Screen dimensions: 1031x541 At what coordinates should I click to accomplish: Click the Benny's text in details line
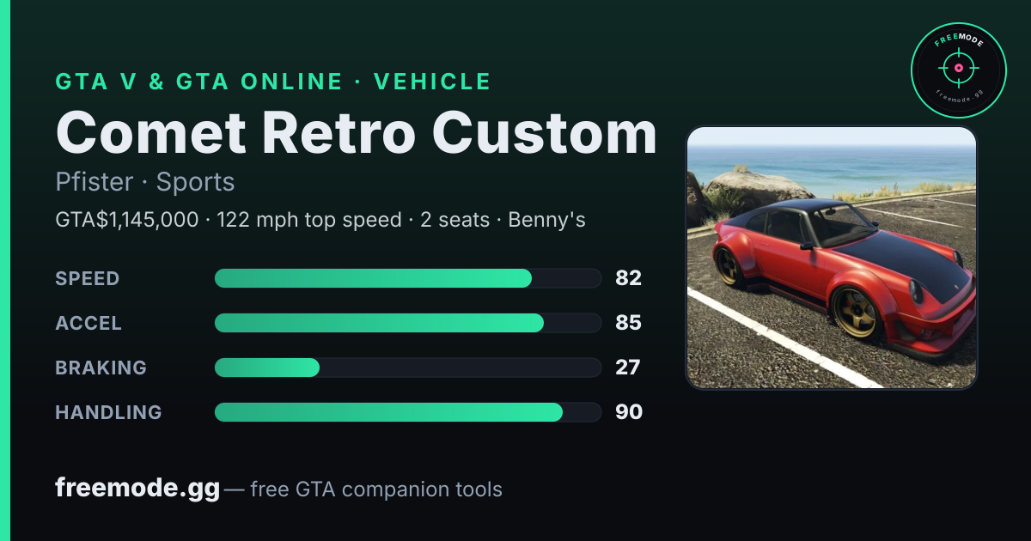coord(546,220)
